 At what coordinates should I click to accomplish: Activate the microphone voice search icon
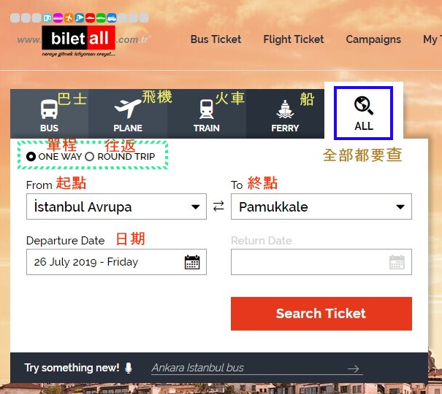click(129, 368)
